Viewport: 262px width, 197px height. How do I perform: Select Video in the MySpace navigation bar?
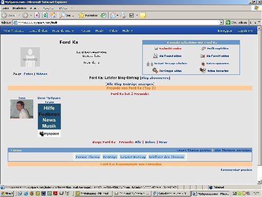(113, 31)
